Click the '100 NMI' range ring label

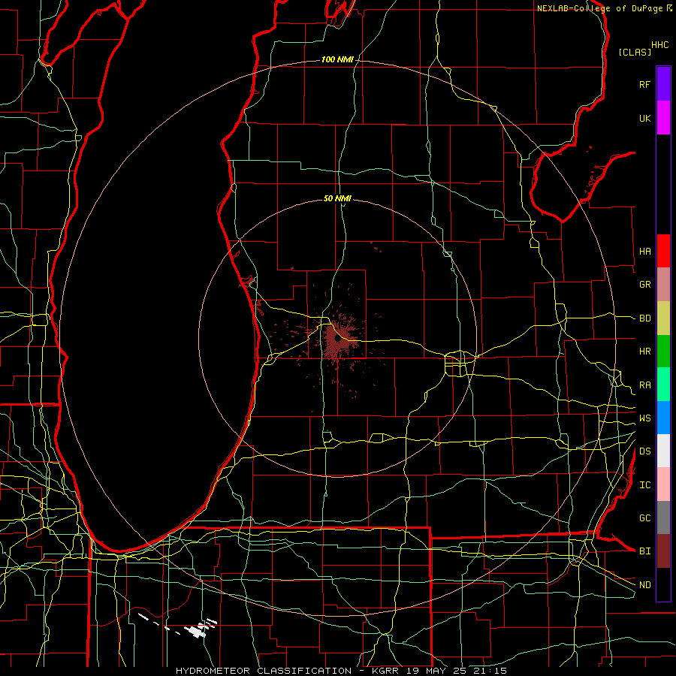tap(337, 59)
